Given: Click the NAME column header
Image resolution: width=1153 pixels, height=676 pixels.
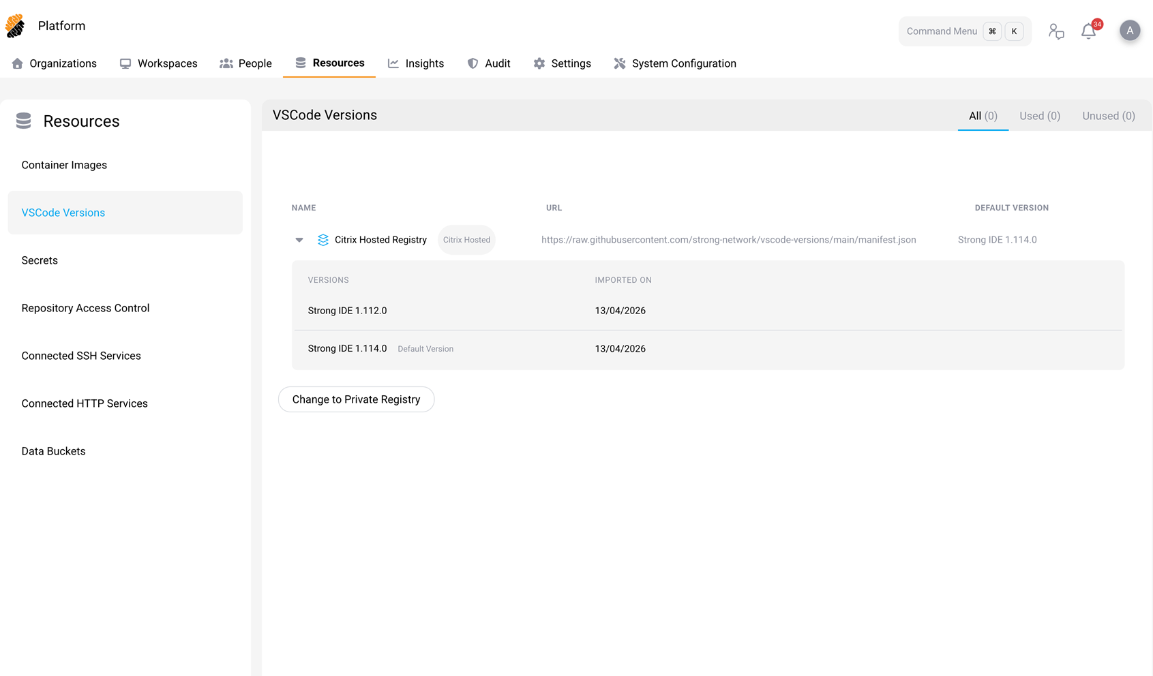Looking at the screenshot, I should coord(303,208).
